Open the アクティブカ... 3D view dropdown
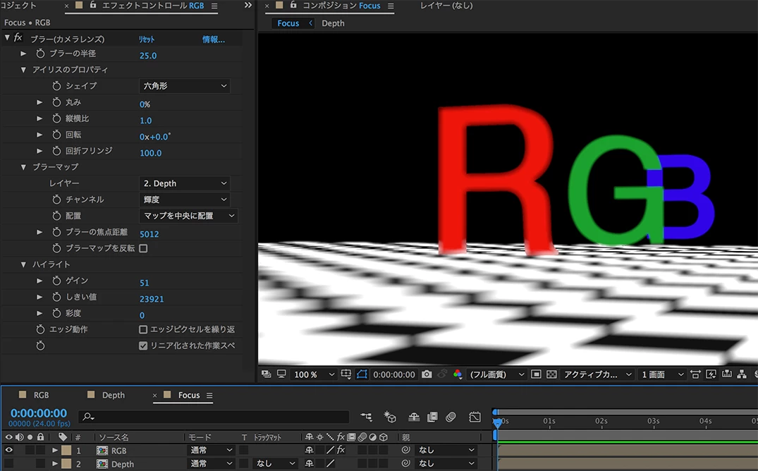The width and height of the screenshot is (758, 471). [x=597, y=374]
